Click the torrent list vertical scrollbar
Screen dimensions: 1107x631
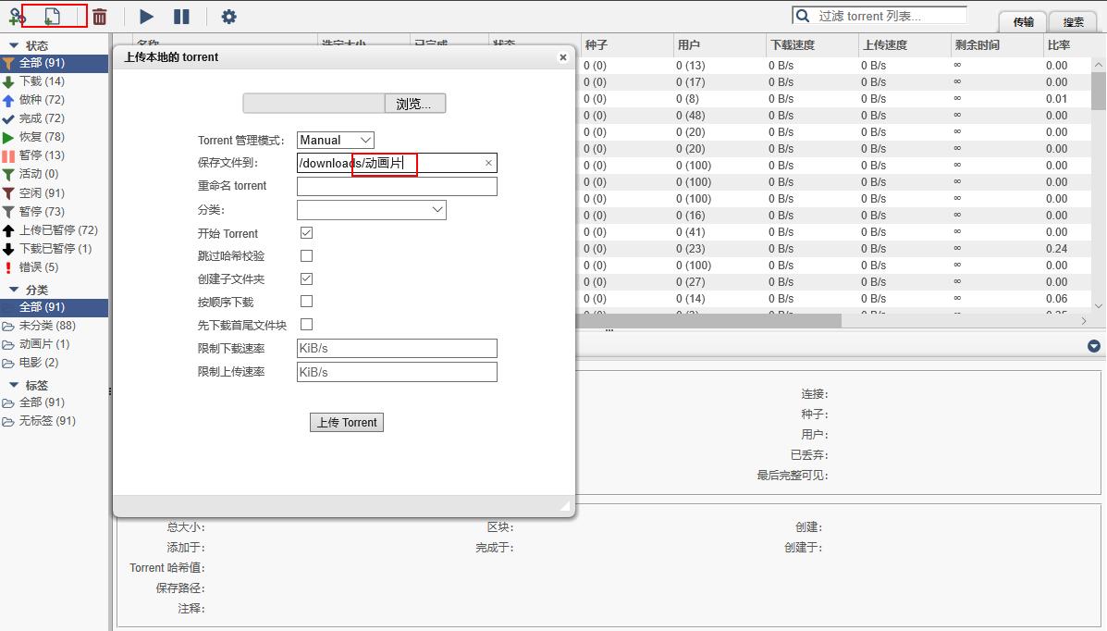click(1099, 185)
